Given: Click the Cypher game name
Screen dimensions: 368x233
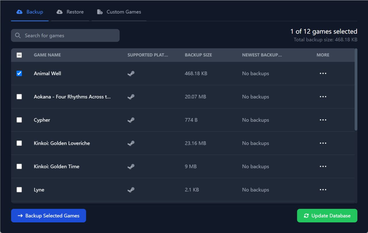Looking at the screenshot, I should click(x=42, y=120).
